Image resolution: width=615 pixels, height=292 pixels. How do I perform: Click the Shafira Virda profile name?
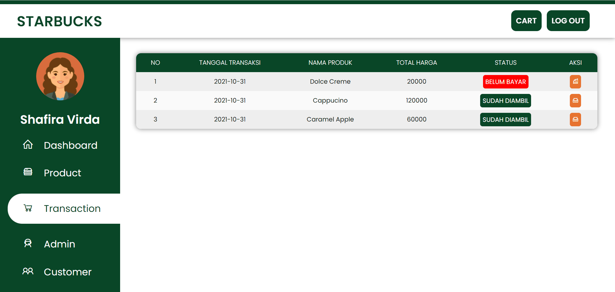pyautogui.click(x=60, y=120)
